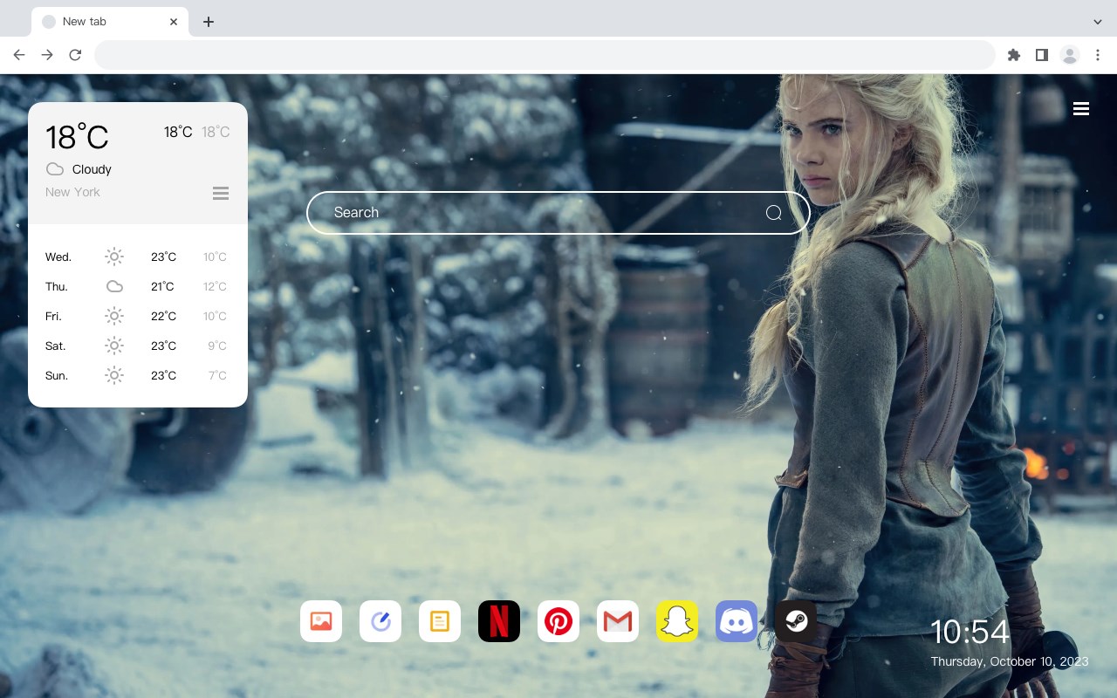Click the 12°C low for Thursday
The width and height of the screenshot is (1117, 698).
[215, 287]
